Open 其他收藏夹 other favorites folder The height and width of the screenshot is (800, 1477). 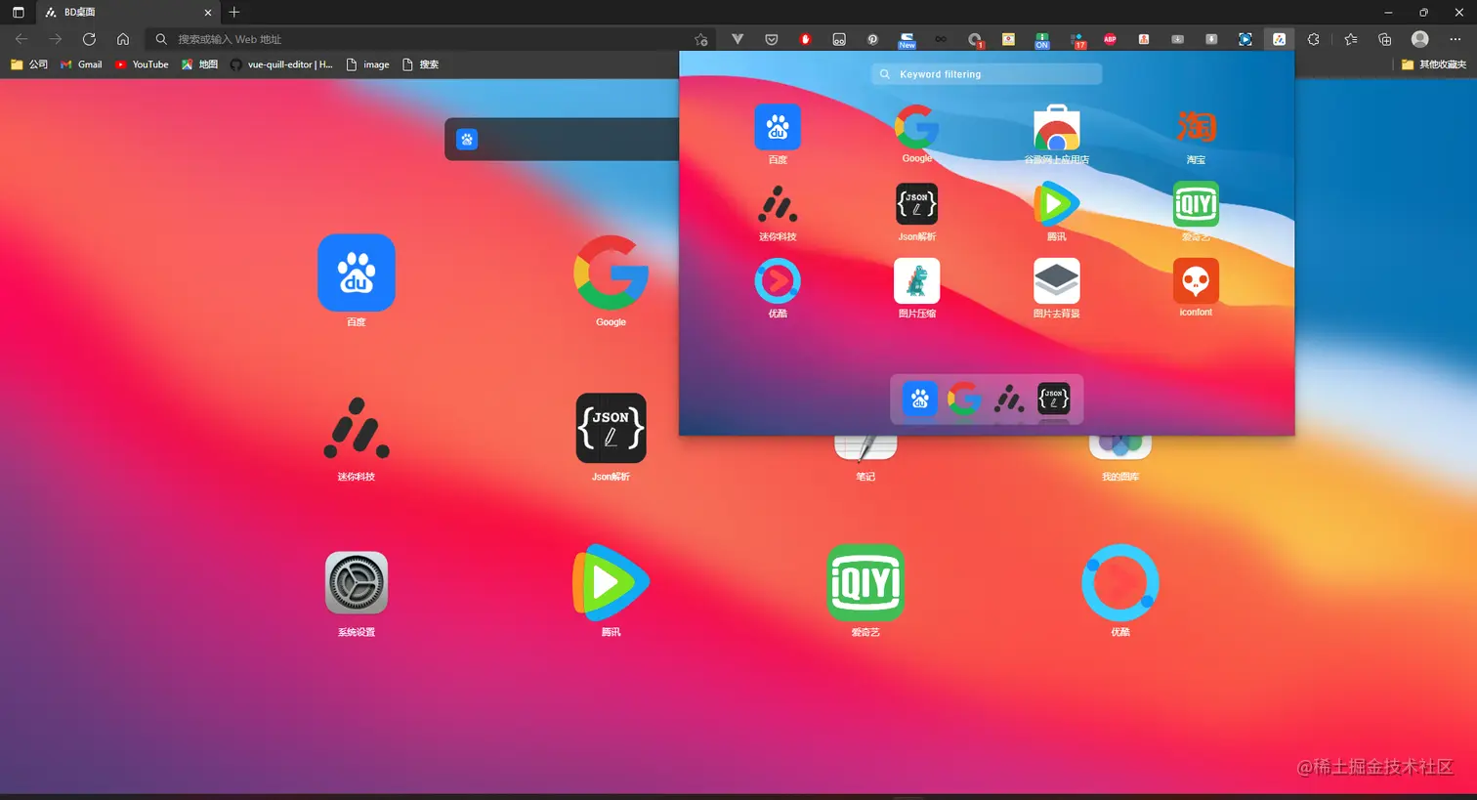pyautogui.click(x=1434, y=64)
